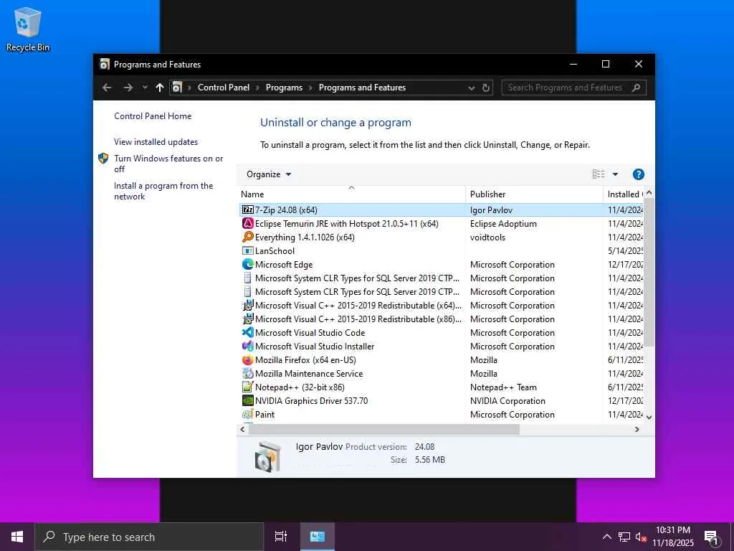The height and width of the screenshot is (551, 734).
Task: Click the Programs breadcrumb
Action: tap(284, 88)
